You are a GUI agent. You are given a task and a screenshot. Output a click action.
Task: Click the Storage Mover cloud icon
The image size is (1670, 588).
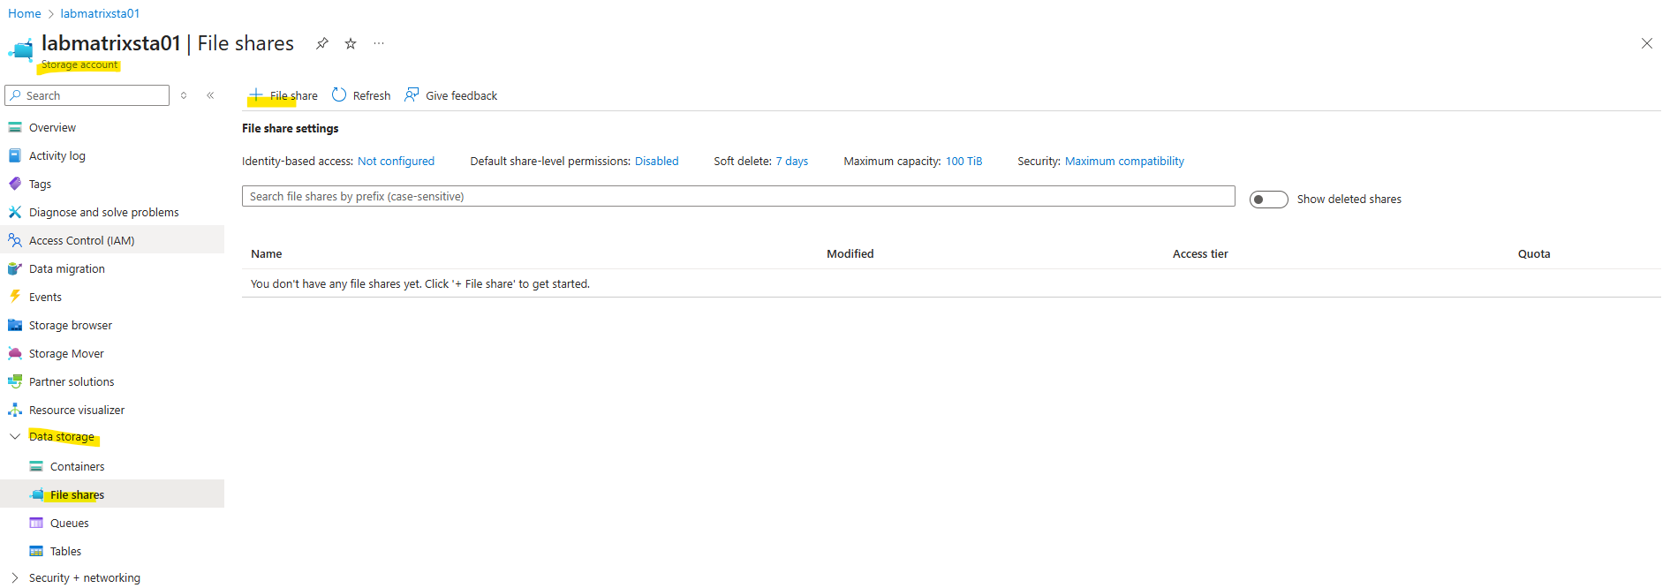click(x=15, y=353)
